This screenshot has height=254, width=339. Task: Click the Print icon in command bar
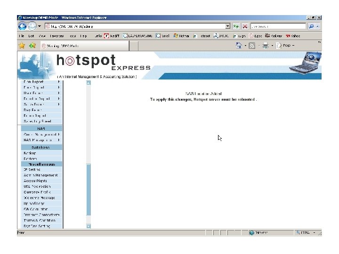tap(266, 46)
